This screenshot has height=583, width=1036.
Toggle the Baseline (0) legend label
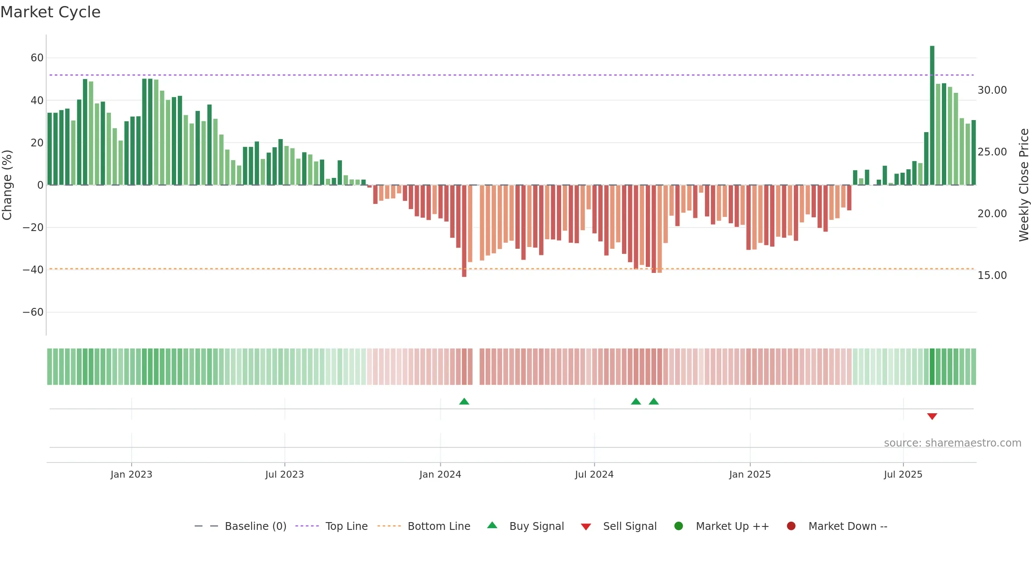click(256, 526)
